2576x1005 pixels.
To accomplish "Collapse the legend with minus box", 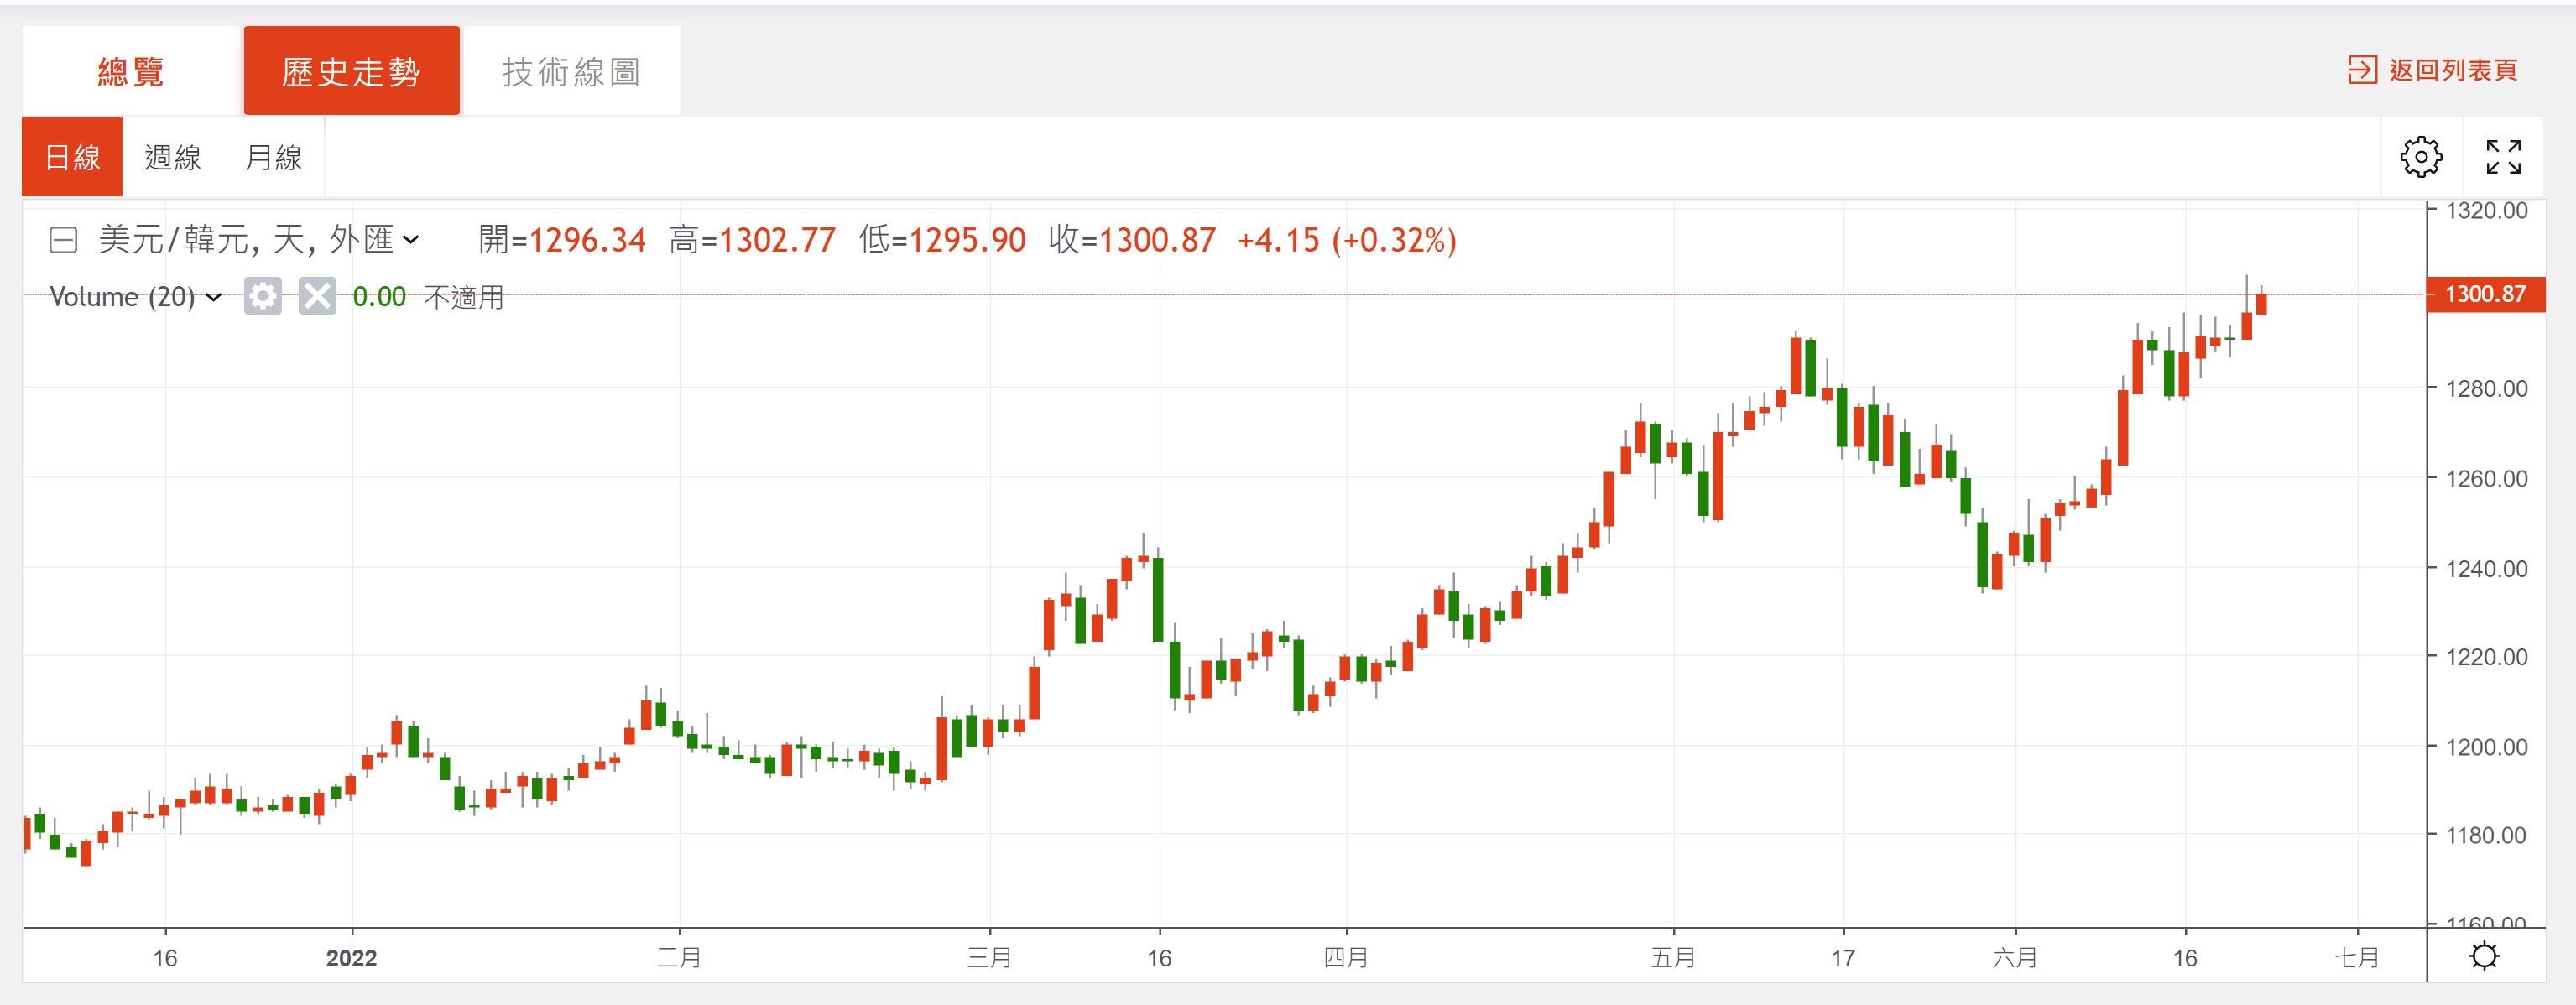I will (x=63, y=240).
